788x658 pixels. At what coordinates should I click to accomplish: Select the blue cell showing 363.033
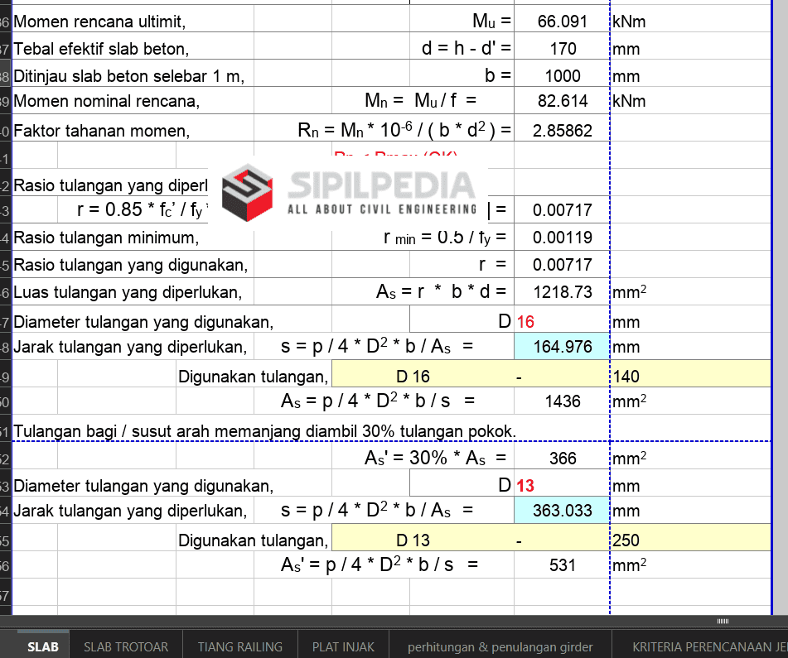pos(562,511)
